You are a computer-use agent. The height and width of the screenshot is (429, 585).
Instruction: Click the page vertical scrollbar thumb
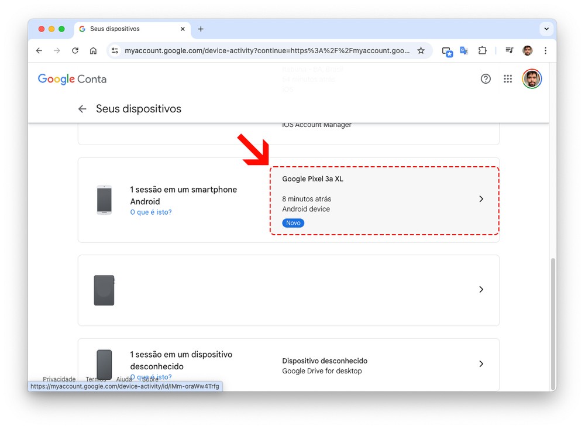(553, 322)
